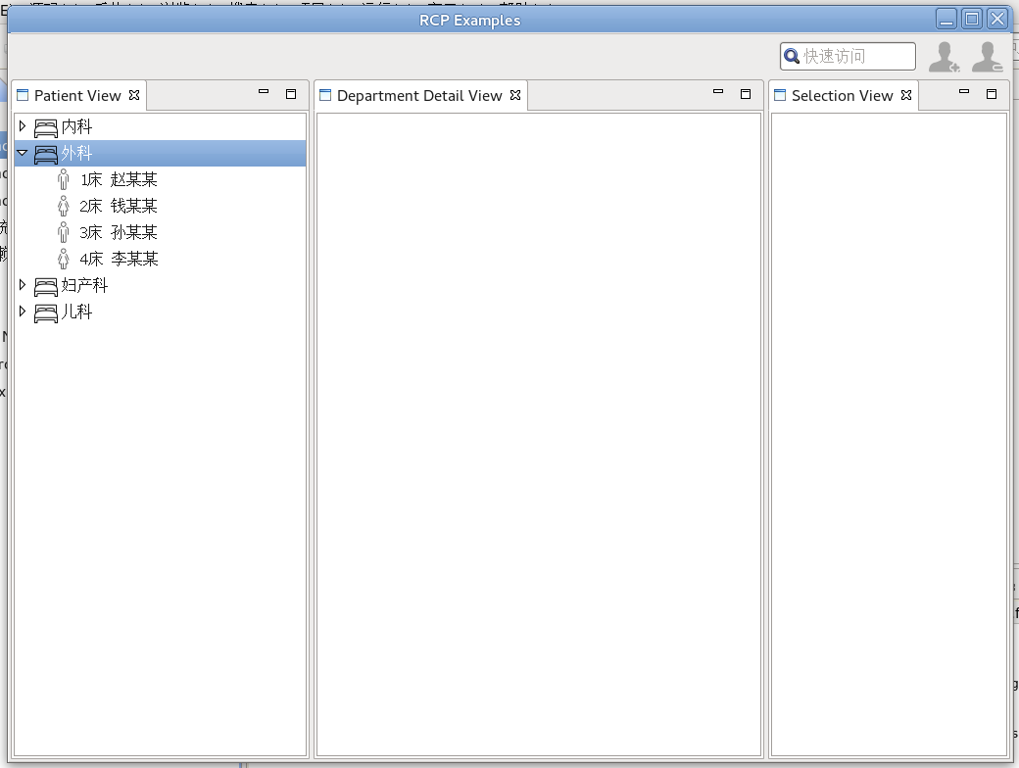This screenshot has width=1019, height=768.
Task: Click person icon beside 1床 赵某某
Action: (x=63, y=179)
